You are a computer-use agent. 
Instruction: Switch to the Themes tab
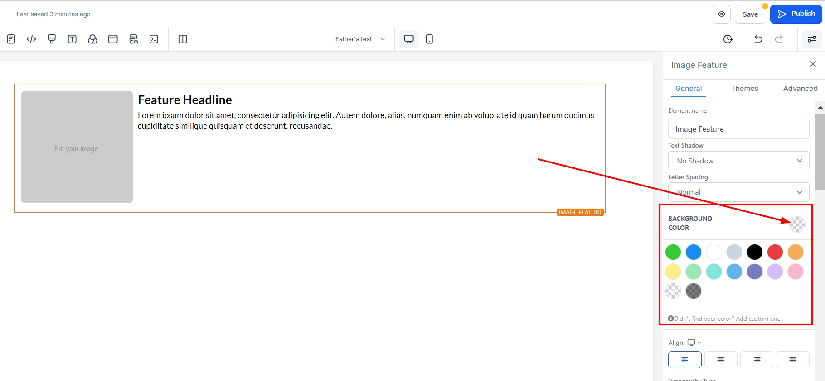click(x=744, y=89)
